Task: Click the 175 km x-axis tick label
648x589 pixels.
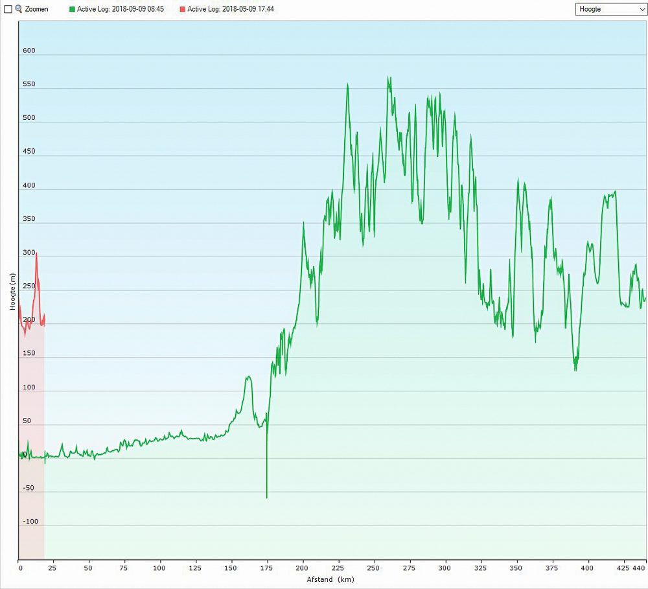Action: [x=266, y=568]
